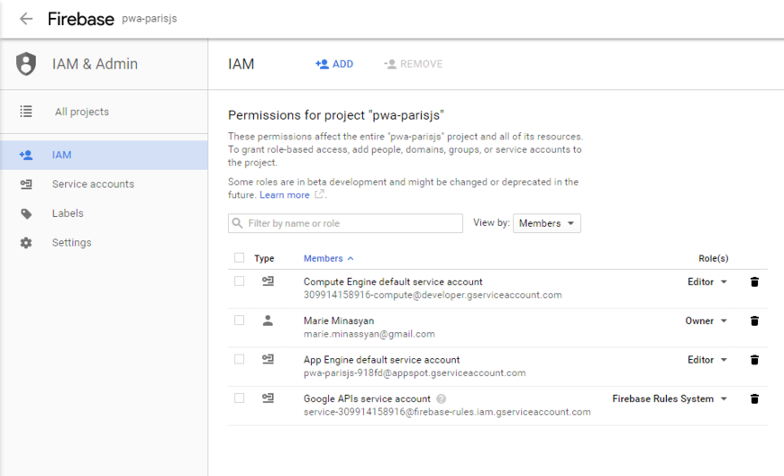
Task: Click the All projects list icon
Action: pos(26,112)
